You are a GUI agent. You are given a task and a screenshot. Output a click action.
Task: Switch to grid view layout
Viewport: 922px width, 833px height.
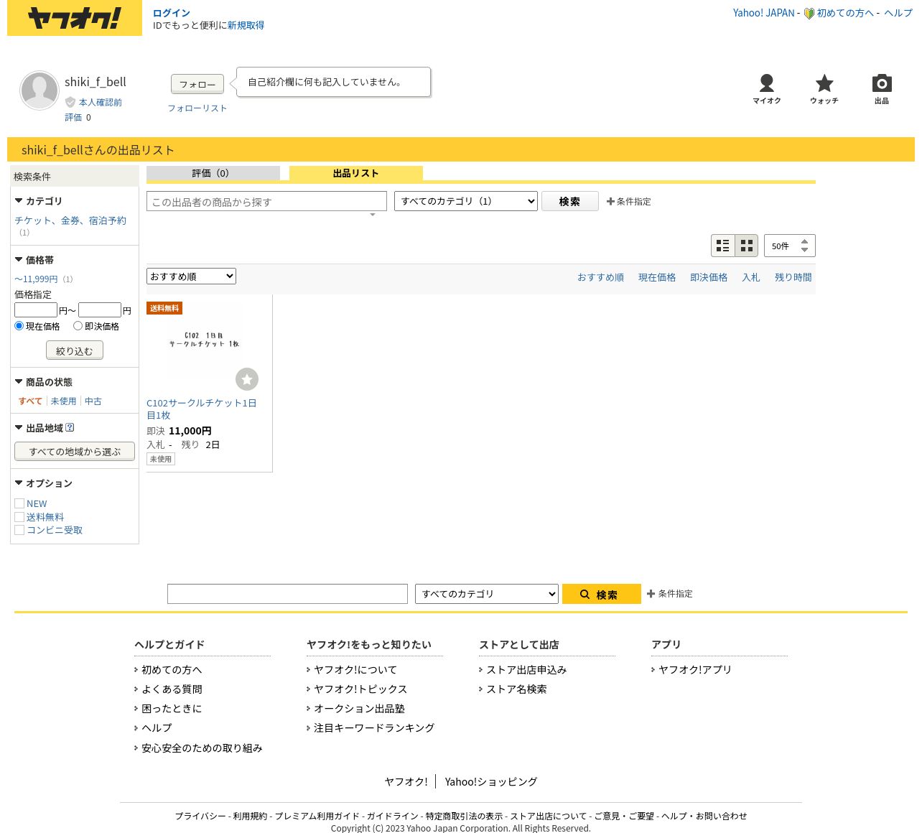(x=747, y=246)
